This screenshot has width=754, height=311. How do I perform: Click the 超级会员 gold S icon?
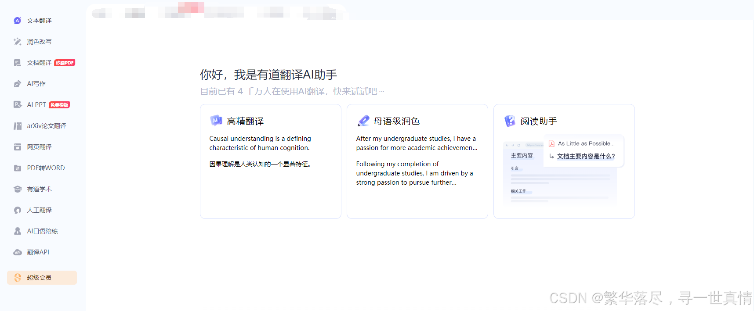pyautogui.click(x=18, y=278)
